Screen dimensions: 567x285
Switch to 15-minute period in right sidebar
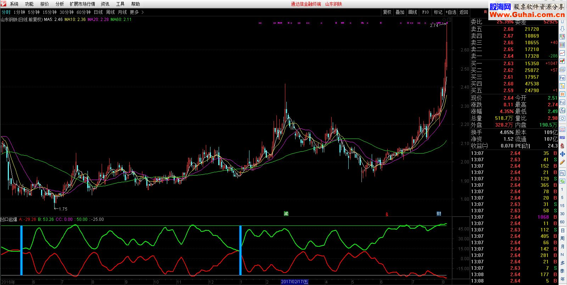tap(562, 205)
